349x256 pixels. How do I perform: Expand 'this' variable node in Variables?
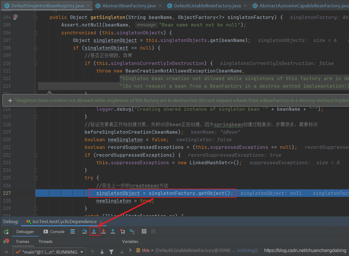130,250
